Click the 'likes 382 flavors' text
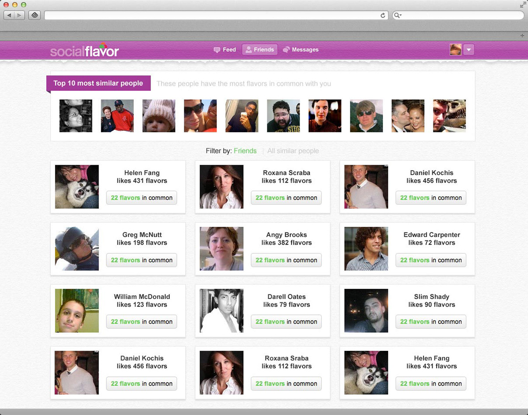 pos(286,242)
